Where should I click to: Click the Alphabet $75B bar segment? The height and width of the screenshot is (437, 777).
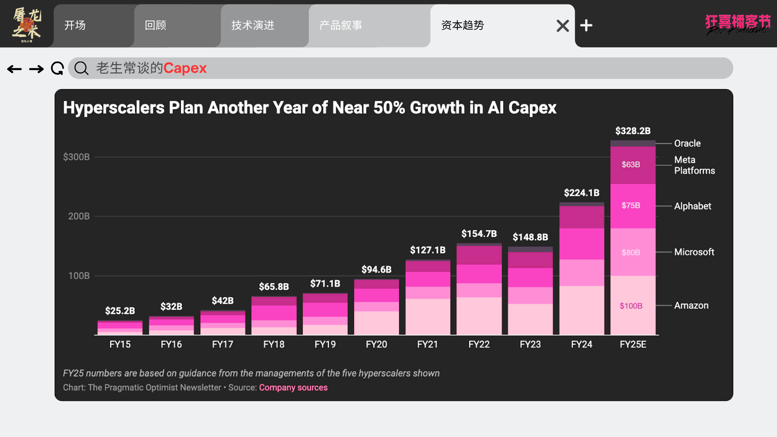[633, 206]
